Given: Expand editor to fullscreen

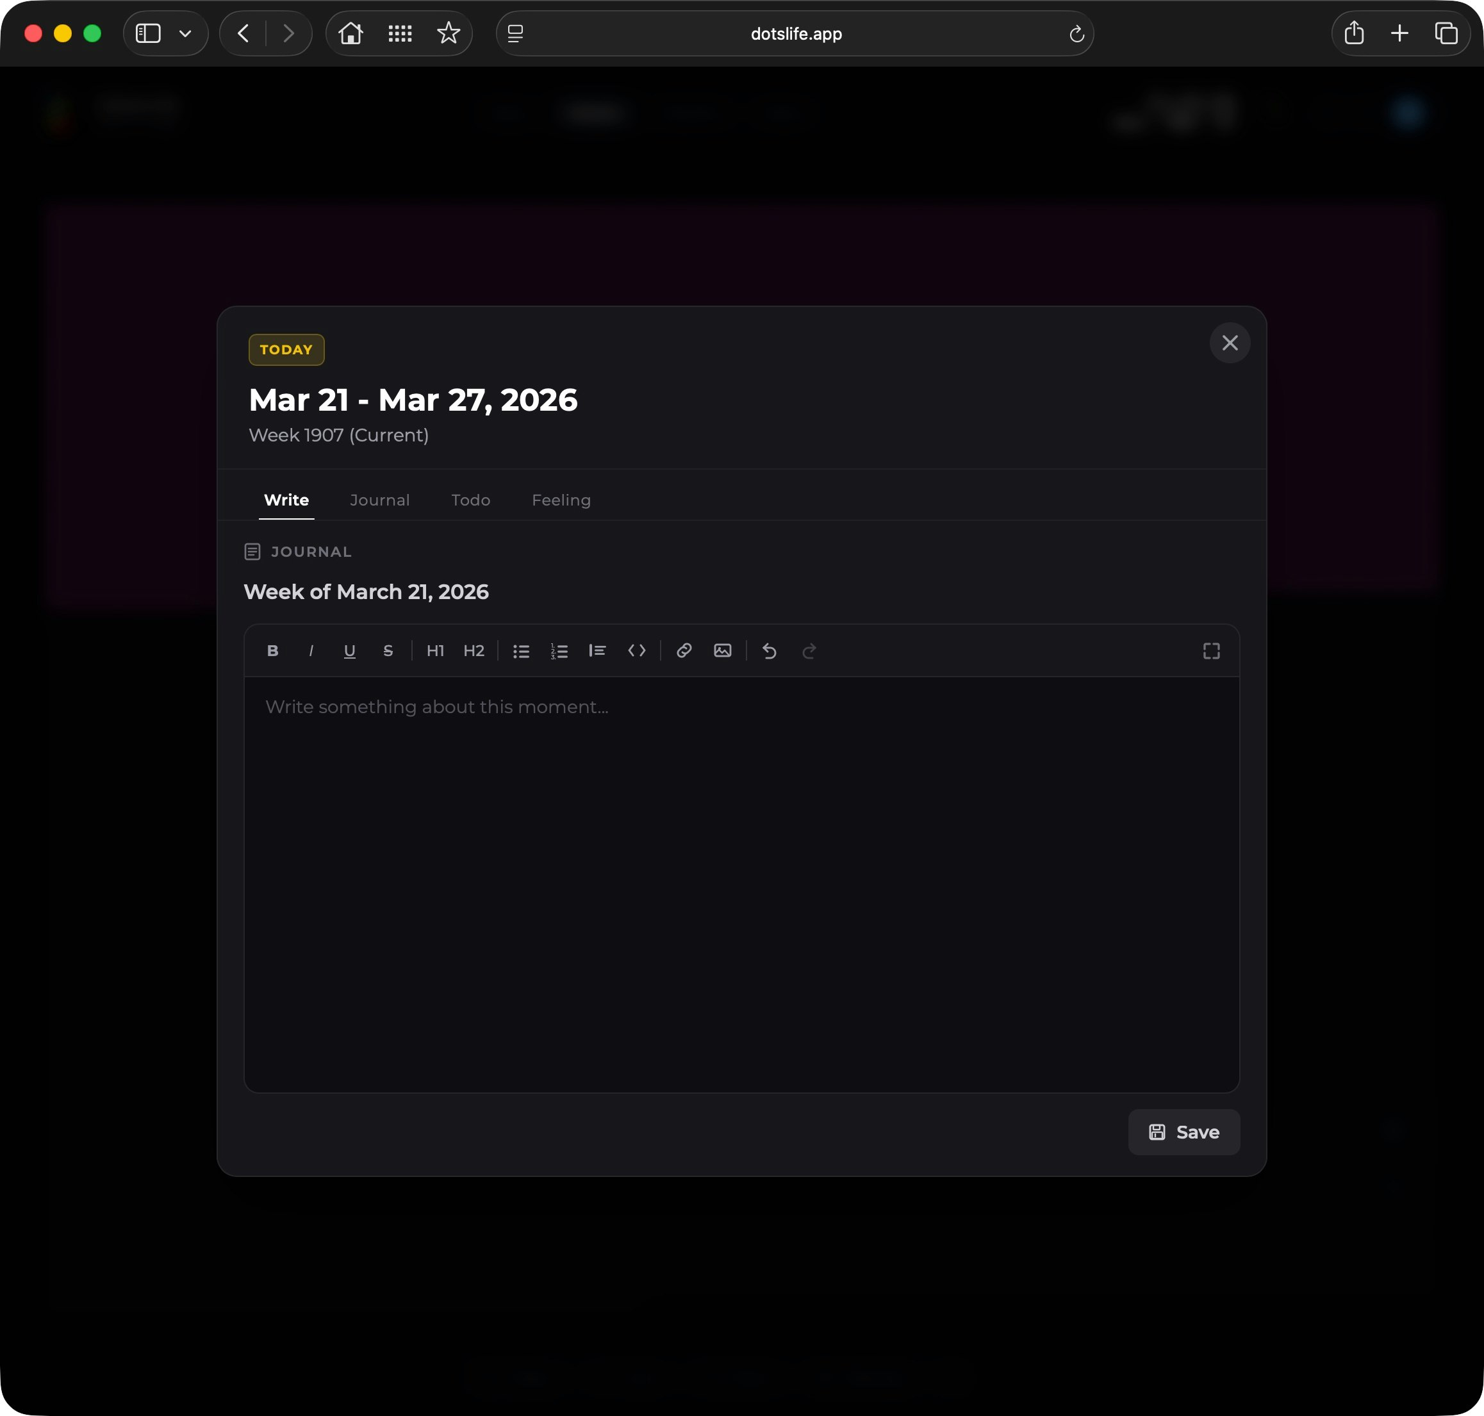Looking at the screenshot, I should (x=1211, y=650).
